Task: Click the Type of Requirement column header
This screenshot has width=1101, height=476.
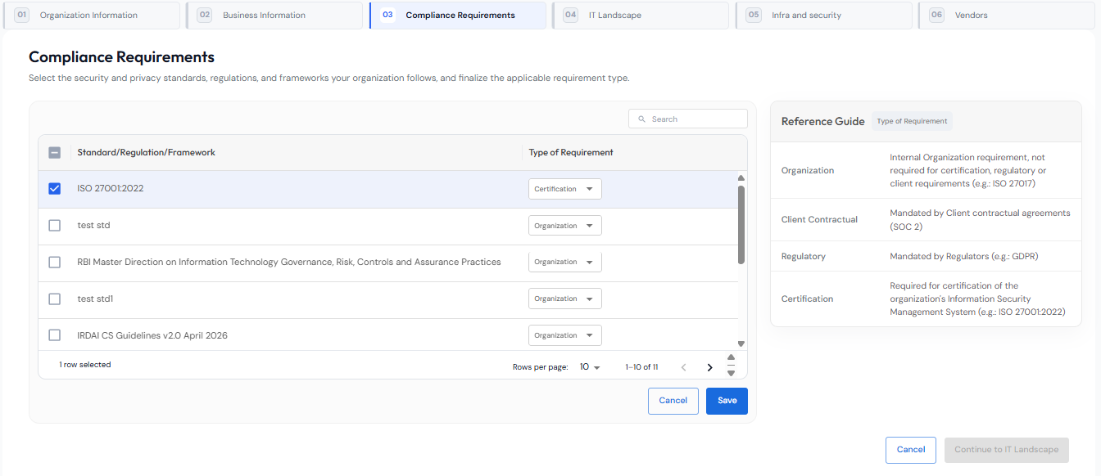Action: point(571,152)
